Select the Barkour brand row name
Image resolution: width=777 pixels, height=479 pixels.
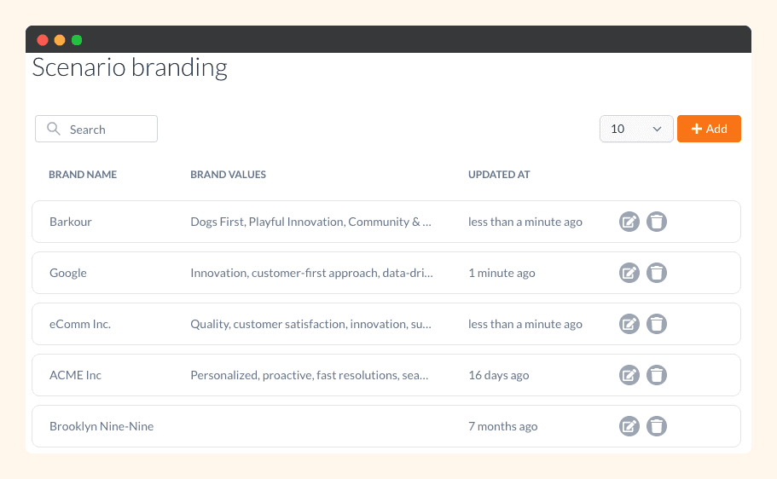tap(71, 222)
